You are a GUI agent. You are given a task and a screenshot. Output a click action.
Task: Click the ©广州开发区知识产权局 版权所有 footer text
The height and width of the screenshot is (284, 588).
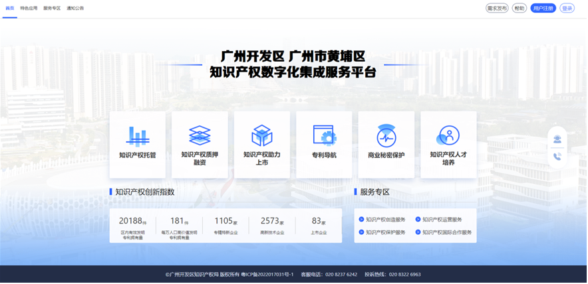tap(202, 274)
